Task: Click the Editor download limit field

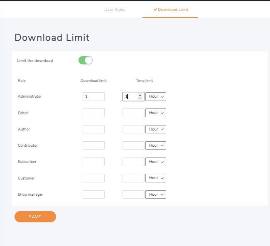Action: click(x=93, y=113)
